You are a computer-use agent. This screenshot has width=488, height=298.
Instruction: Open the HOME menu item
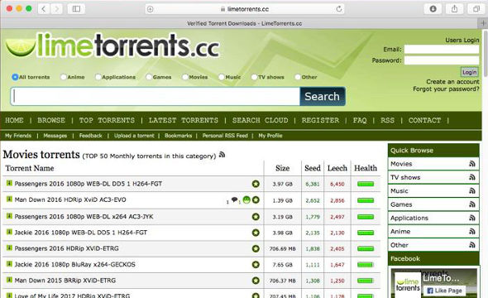tap(14, 120)
